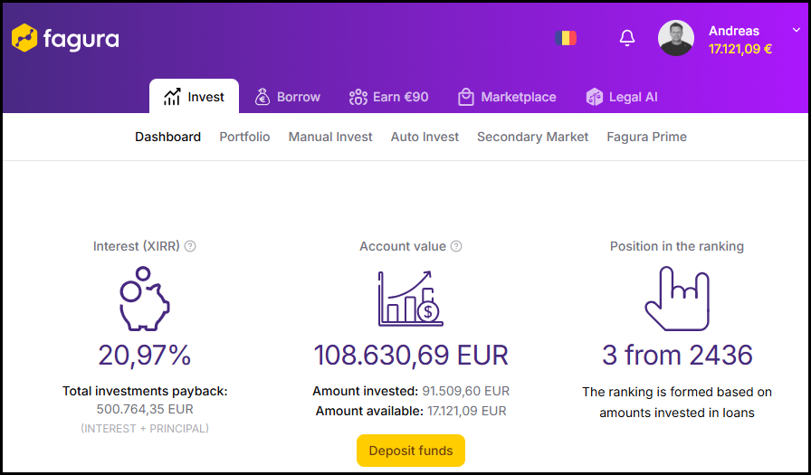Image resolution: width=811 pixels, height=475 pixels.
Task: Click the Account value label
Action: pos(403,246)
